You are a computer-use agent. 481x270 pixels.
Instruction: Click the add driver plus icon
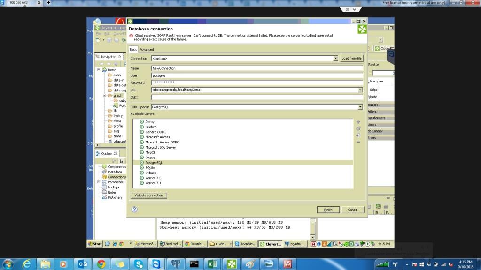[x=358, y=122]
